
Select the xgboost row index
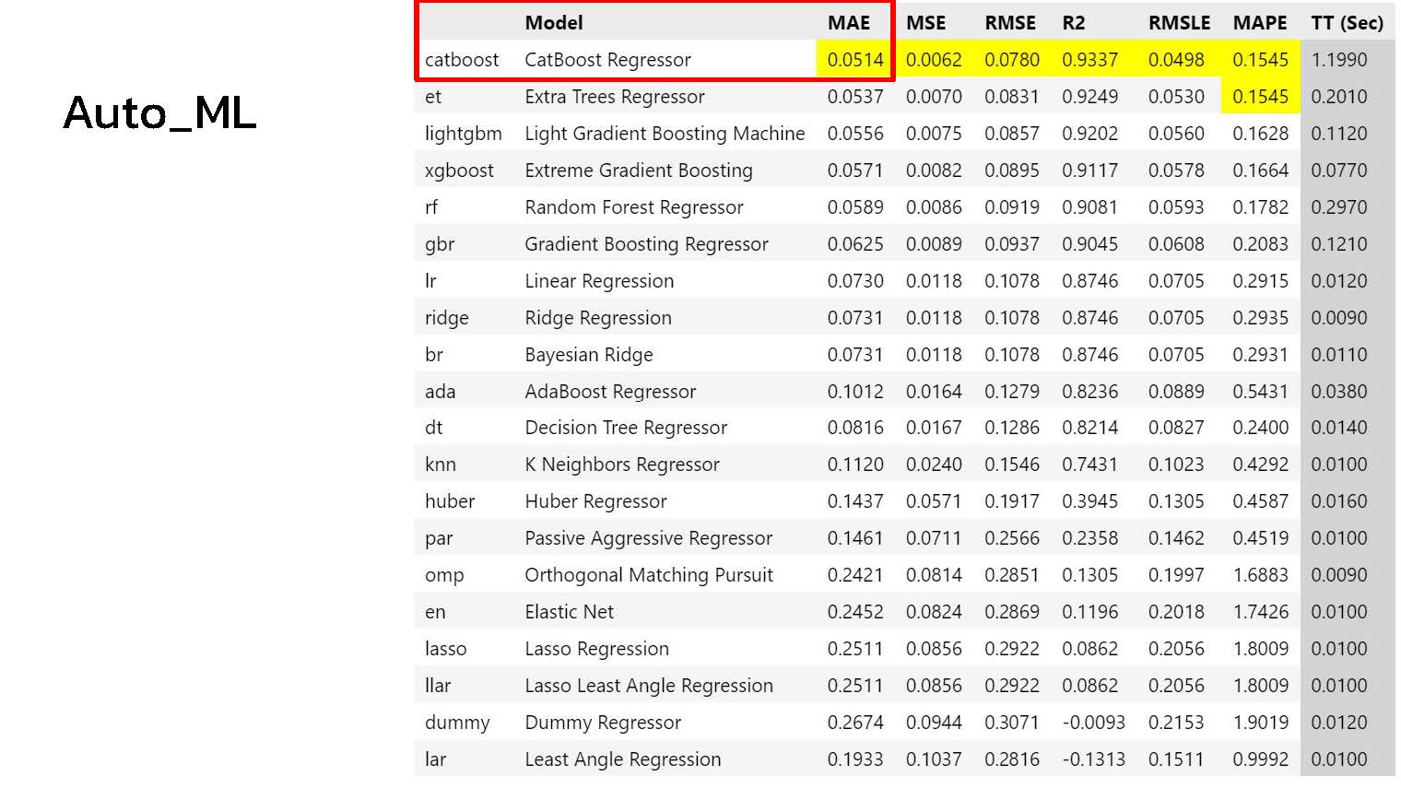pos(459,171)
